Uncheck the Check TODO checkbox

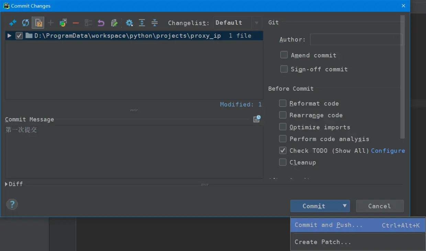point(282,150)
